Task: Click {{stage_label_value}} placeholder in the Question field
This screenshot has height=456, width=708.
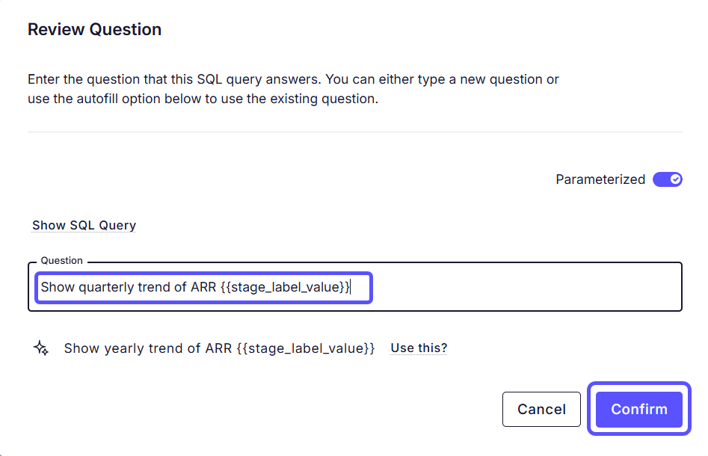Action: [x=285, y=287]
